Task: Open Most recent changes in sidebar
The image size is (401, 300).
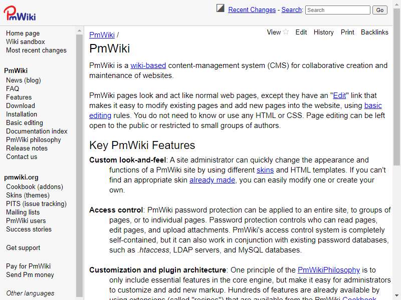Action: 36,50
